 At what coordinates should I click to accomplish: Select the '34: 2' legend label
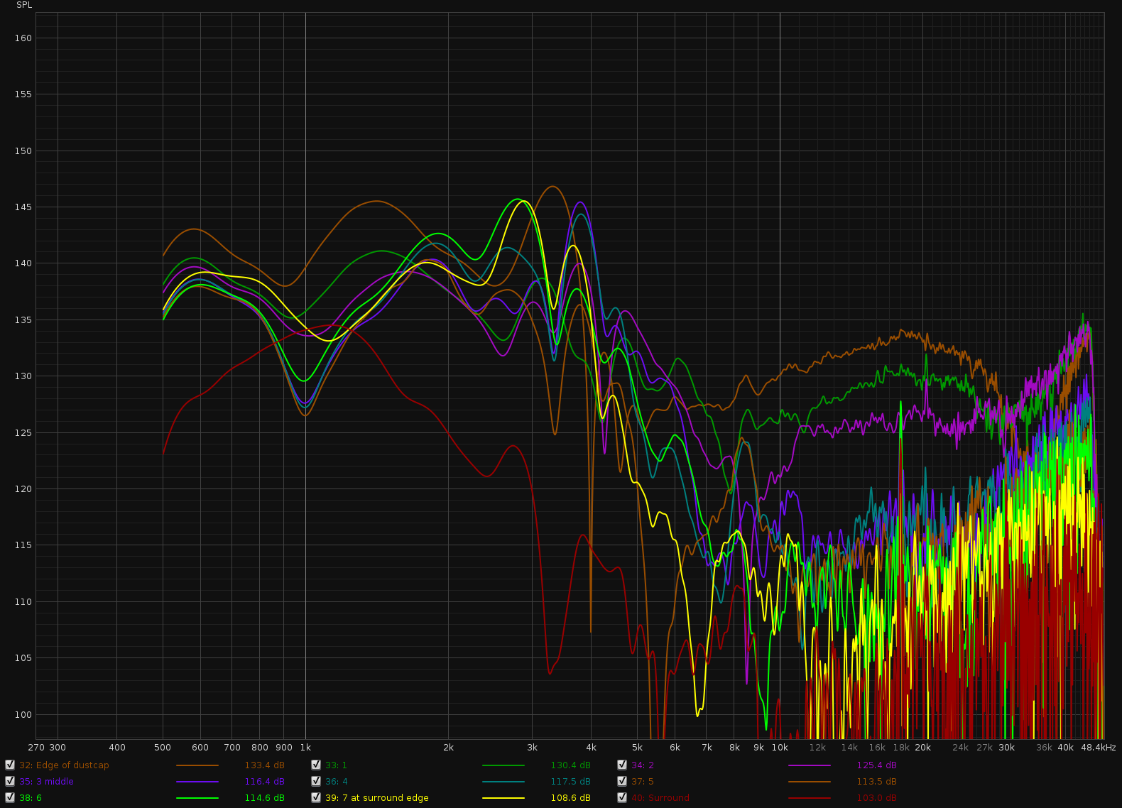(x=643, y=765)
